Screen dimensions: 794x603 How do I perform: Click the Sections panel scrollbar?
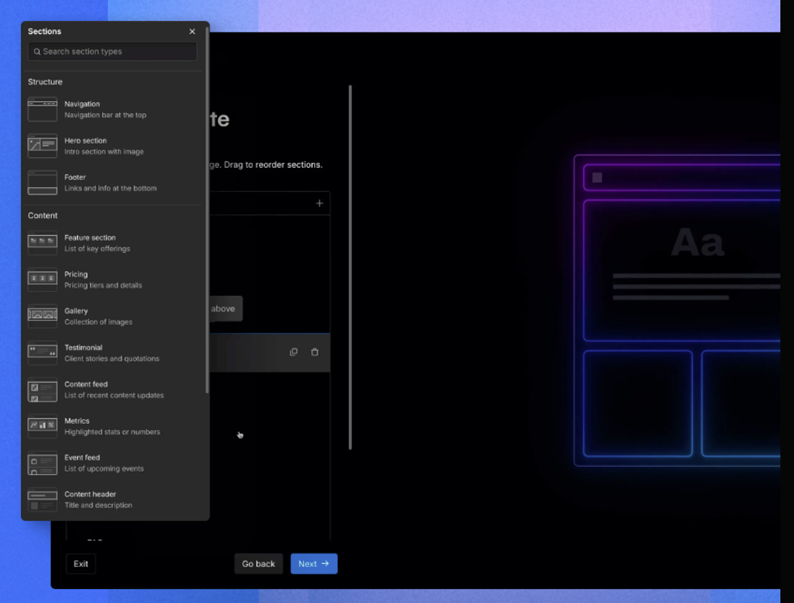pos(207,211)
